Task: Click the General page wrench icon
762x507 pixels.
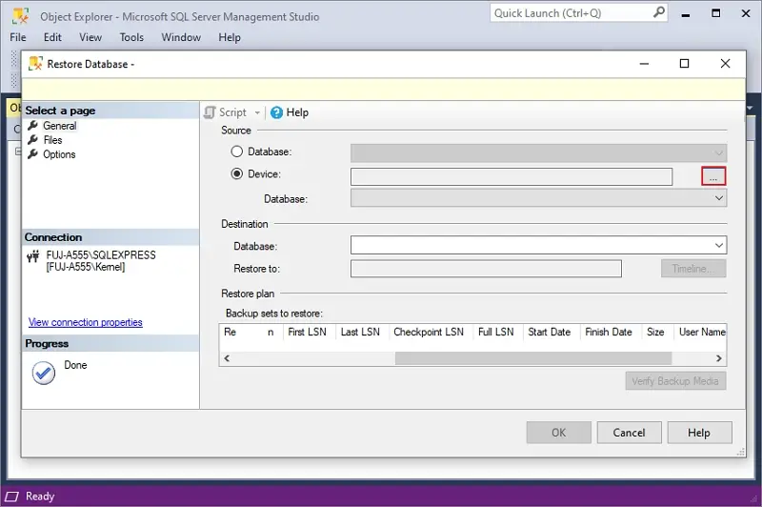Action: (32, 126)
